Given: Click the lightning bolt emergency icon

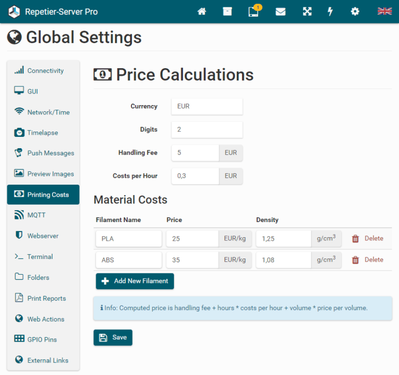Looking at the screenshot, I should tap(330, 11).
